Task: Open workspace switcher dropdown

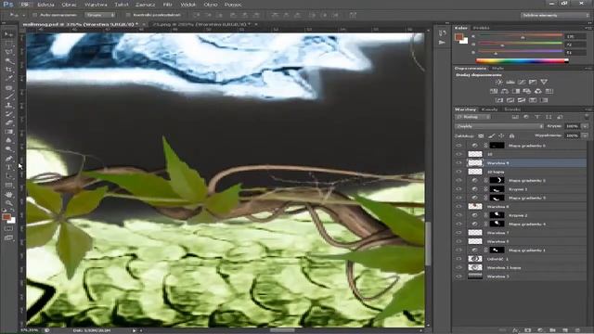Action: (555, 15)
